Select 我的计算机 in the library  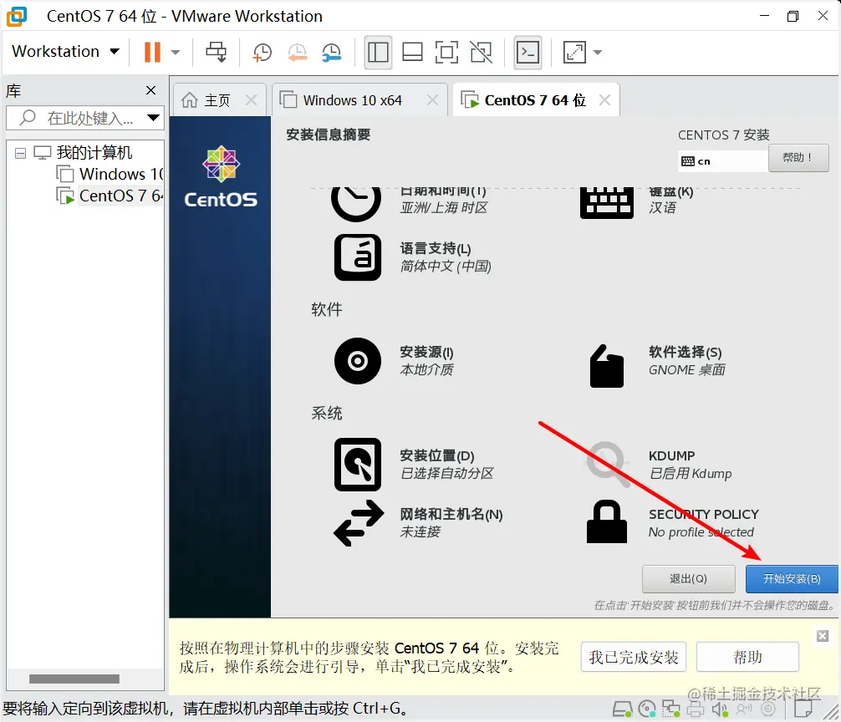pyautogui.click(x=94, y=153)
